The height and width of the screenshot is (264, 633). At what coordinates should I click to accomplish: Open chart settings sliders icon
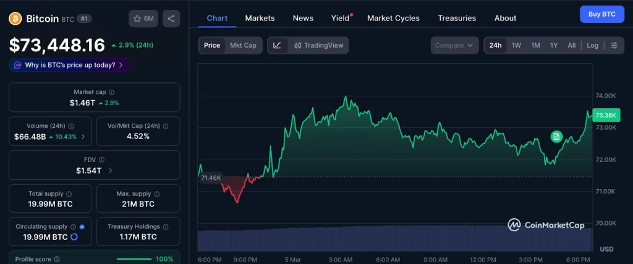pyautogui.click(x=614, y=45)
